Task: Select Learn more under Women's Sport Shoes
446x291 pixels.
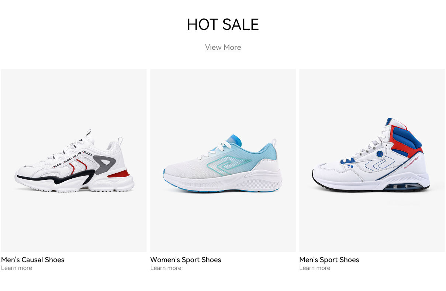Action: click(x=166, y=268)
